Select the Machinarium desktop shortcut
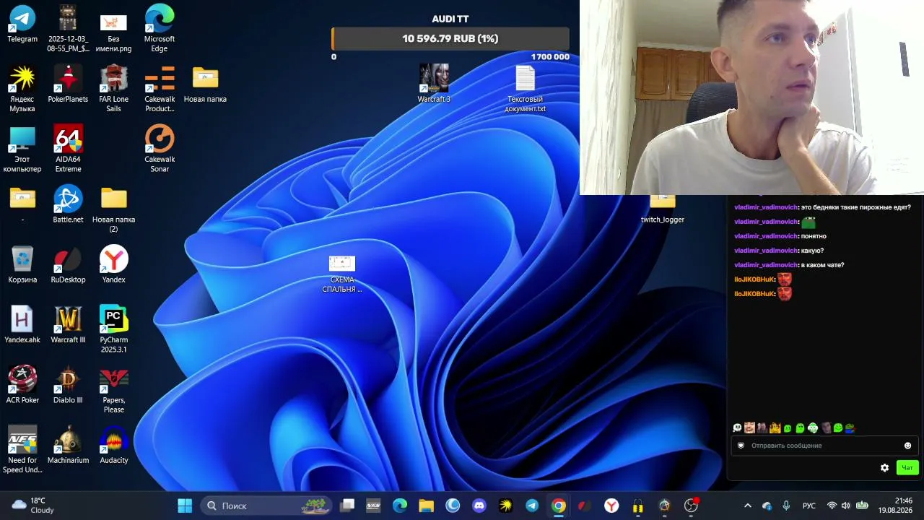Screen dimensions: 924x520 [x=68, y=445]
